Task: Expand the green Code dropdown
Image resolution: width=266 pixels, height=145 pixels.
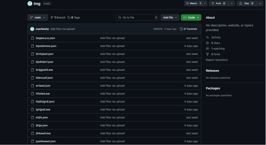Action: click(191, 17)
